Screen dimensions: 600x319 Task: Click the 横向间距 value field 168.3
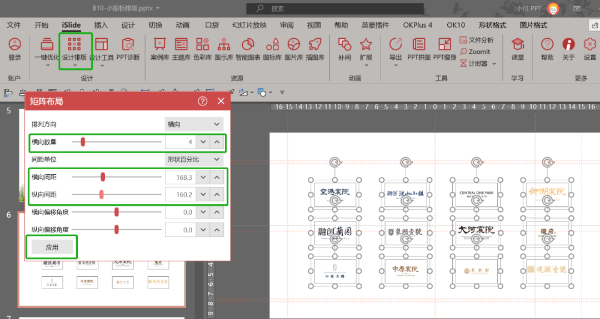point(181,178)
